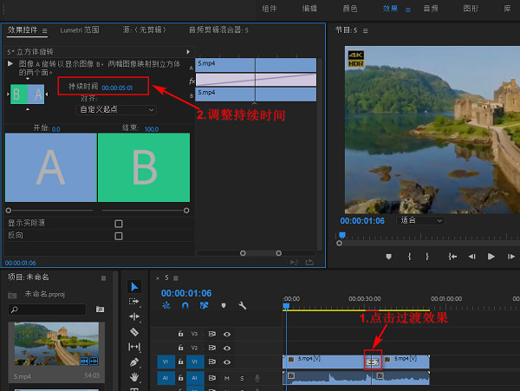Select the Pen tool
The image size is (520, 391).
point(134,362)
